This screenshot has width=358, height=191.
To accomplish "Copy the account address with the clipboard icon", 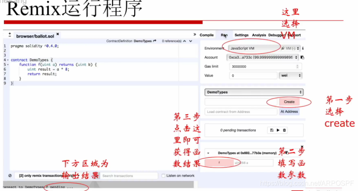I will pyautogui.click(x=302, y=57).
